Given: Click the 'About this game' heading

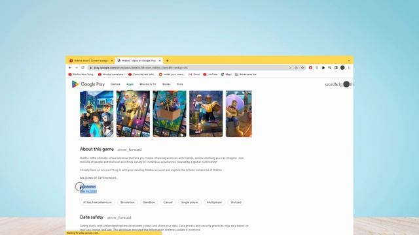Looking at the screenshot, I should [97, 149].
